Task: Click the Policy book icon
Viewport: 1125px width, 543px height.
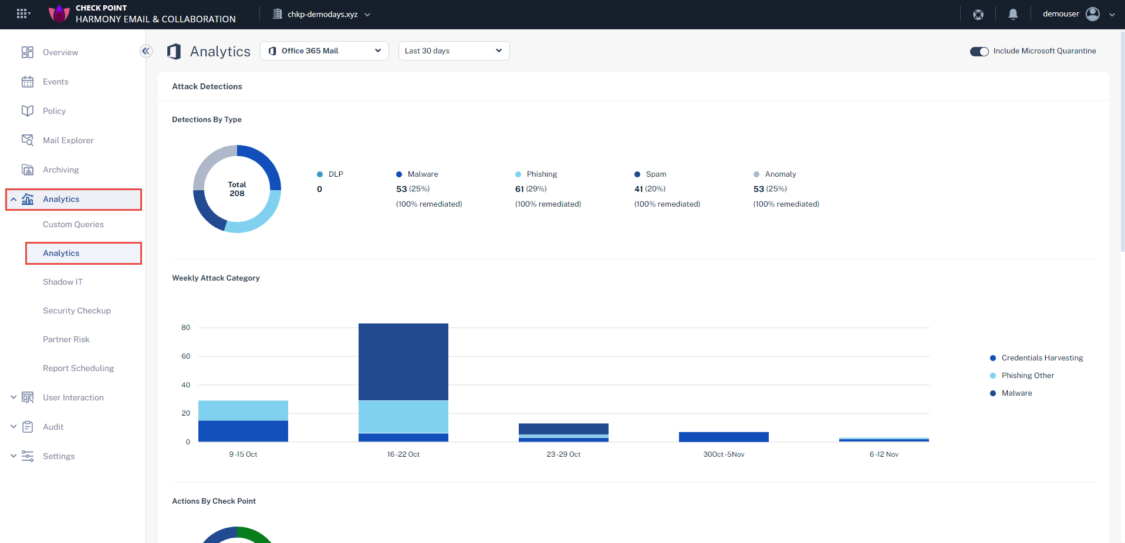Action: (28, 111)
